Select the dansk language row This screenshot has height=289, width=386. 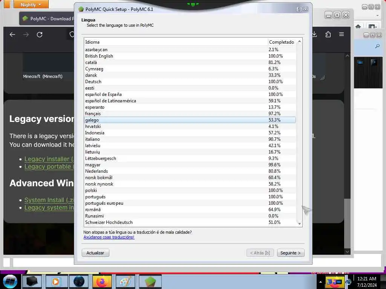(x=190, y=75)
